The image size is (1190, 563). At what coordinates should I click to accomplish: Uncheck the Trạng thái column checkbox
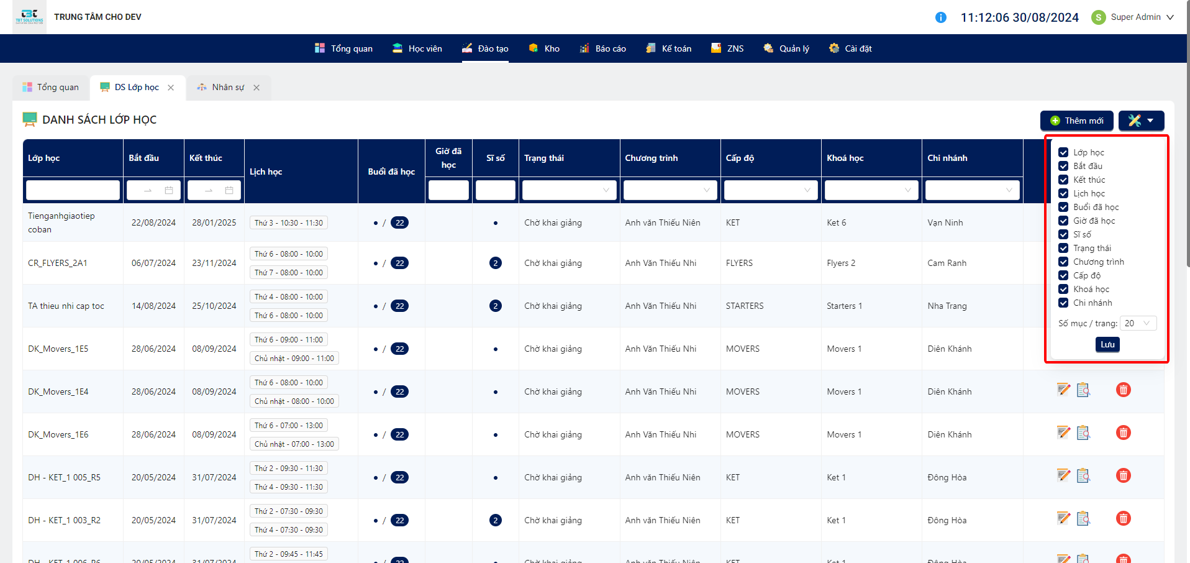(x=1063, y=248)
